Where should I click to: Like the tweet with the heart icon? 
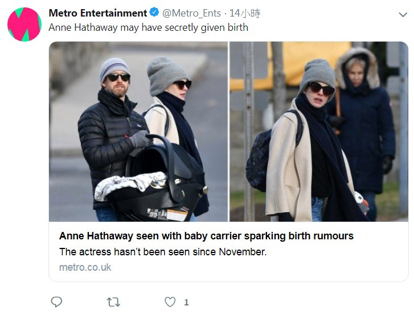(170, 301)
